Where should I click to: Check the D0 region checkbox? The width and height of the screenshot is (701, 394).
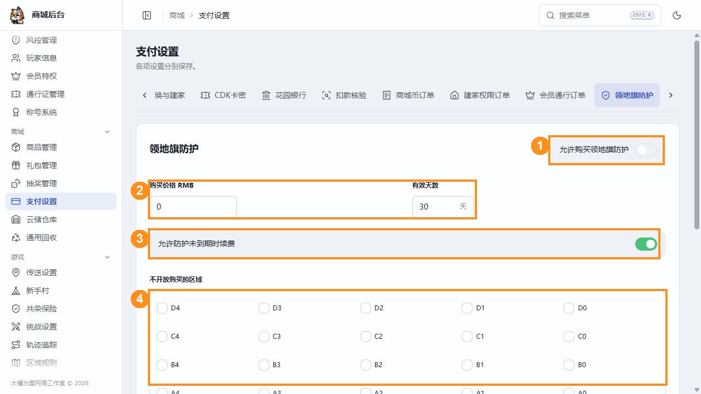pos(569,308)
